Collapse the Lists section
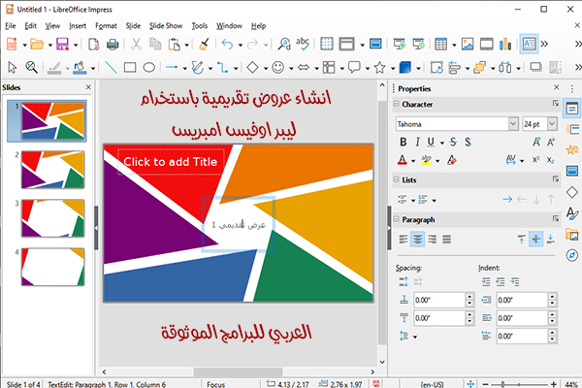This screenshot has height=388, width=582. coord(396,179)
